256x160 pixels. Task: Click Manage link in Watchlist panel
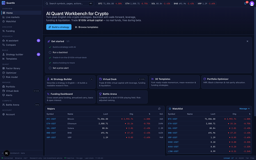[x=245, y=109]
